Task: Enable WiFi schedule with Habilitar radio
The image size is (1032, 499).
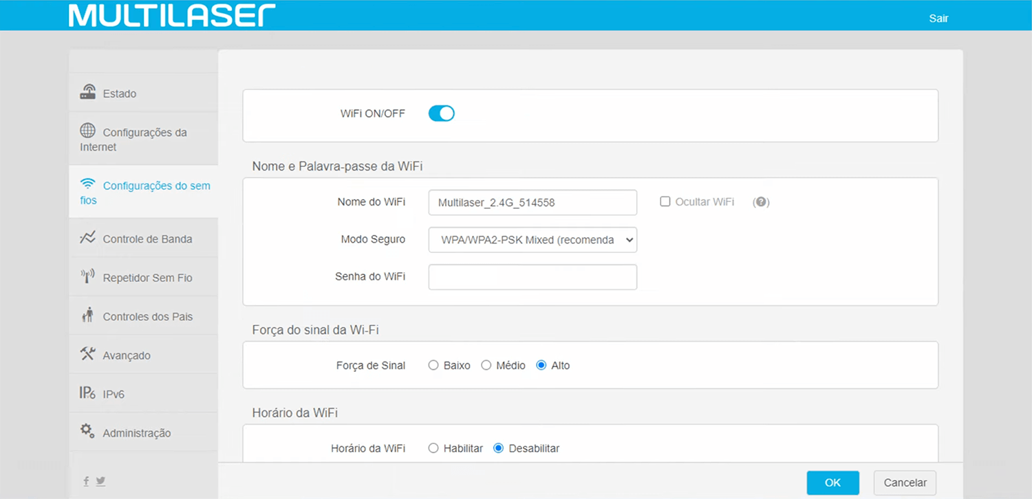Action: click(433, 448)
